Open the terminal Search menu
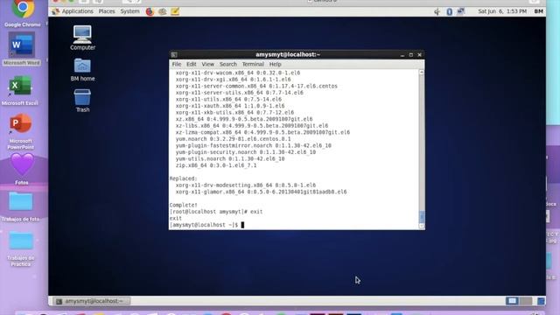 click(228, 64)
